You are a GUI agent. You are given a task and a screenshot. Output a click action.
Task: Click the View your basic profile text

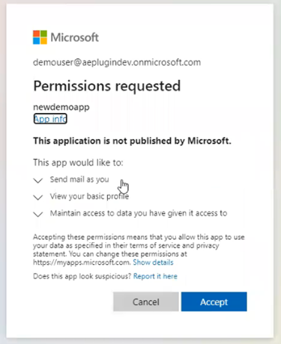(89, 197)
